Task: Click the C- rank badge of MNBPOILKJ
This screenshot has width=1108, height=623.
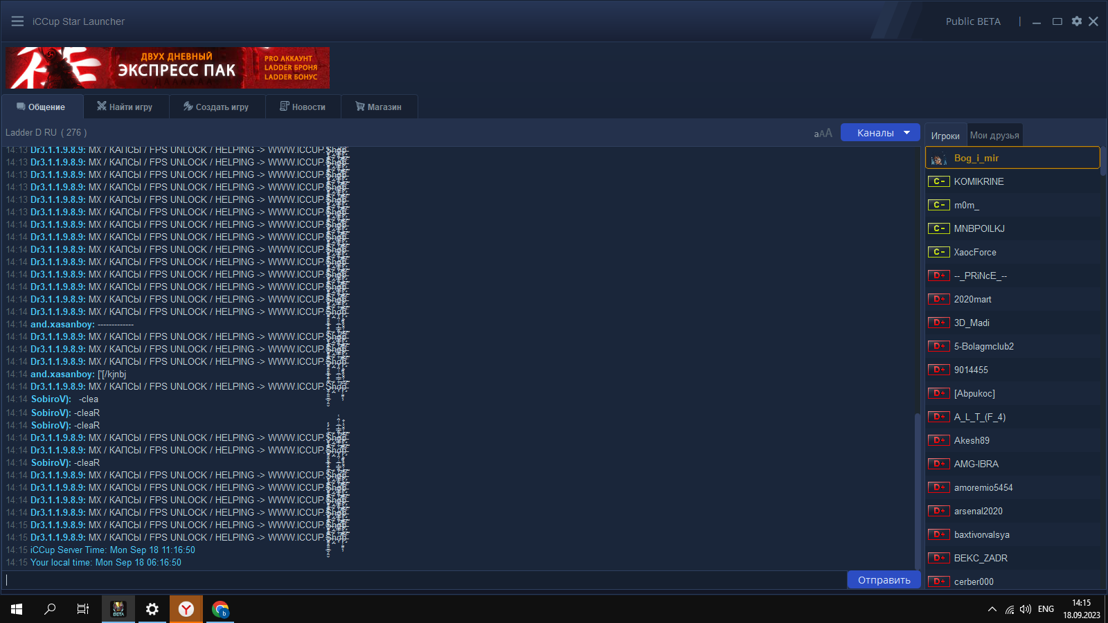Action: click(939, 228)
